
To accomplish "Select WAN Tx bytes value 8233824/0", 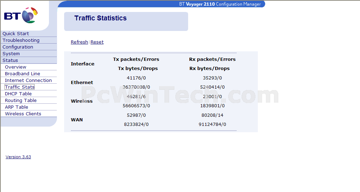I will (x=136, y=124).
